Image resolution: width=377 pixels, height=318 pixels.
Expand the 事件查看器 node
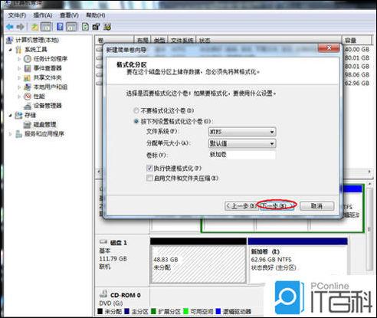19,68
